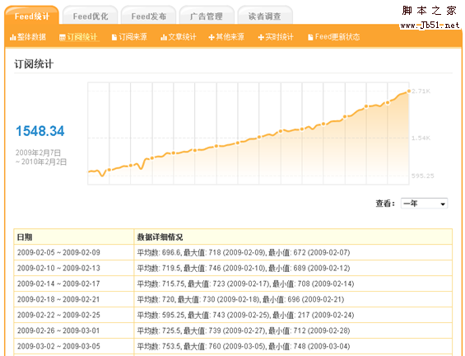Click the www.jb51.net watermark link
Viewport: 465px width, 356px height.
coord(430,26)
